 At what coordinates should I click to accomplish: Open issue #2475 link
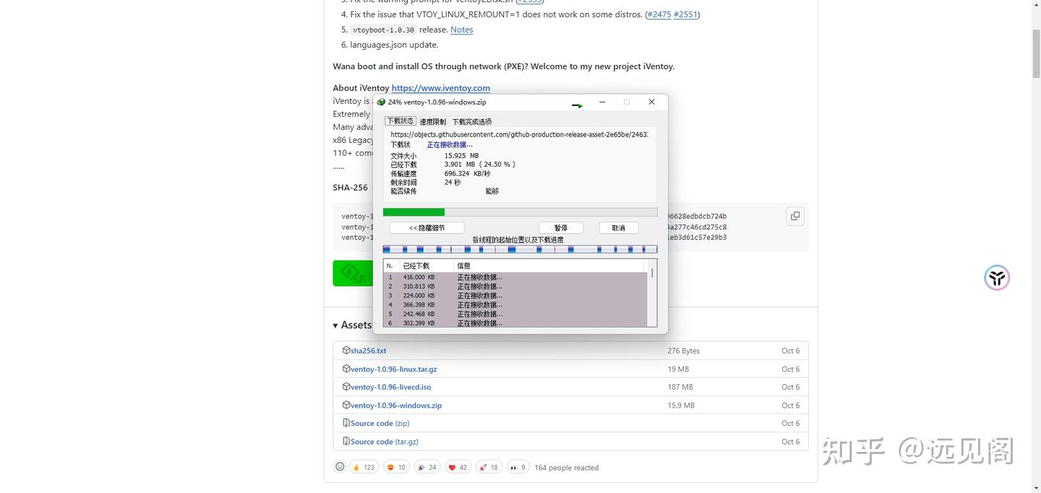(659, 14)
